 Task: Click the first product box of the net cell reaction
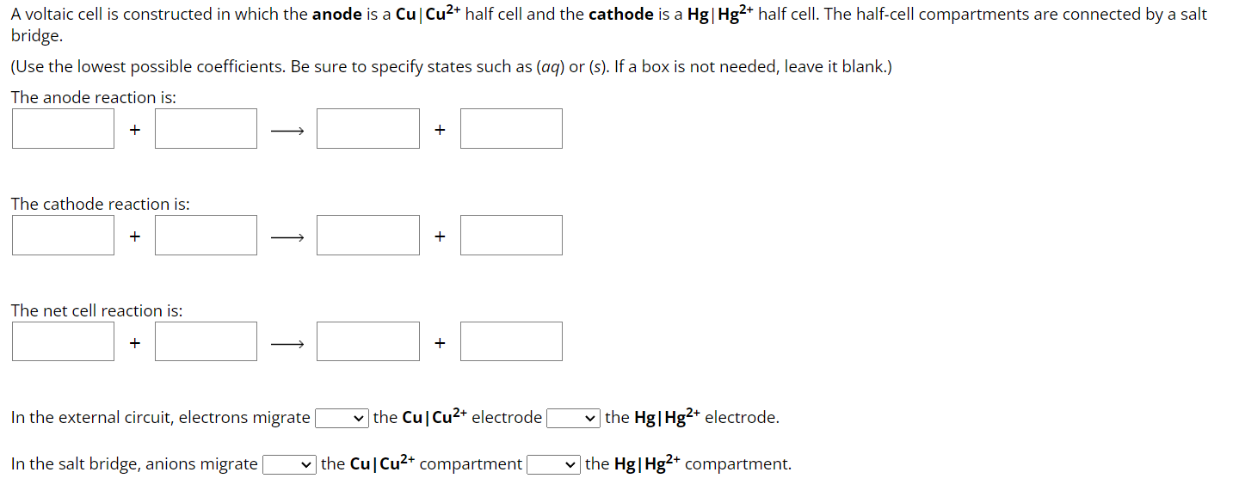(367, 340)
